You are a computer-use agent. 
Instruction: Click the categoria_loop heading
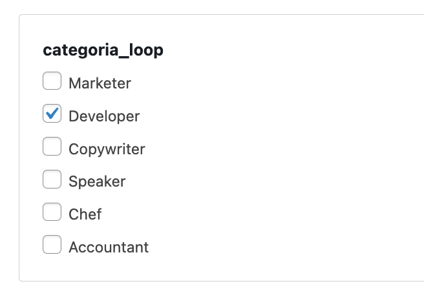tap(103, 50)
